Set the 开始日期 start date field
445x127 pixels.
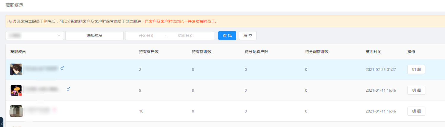click(147, 36)
